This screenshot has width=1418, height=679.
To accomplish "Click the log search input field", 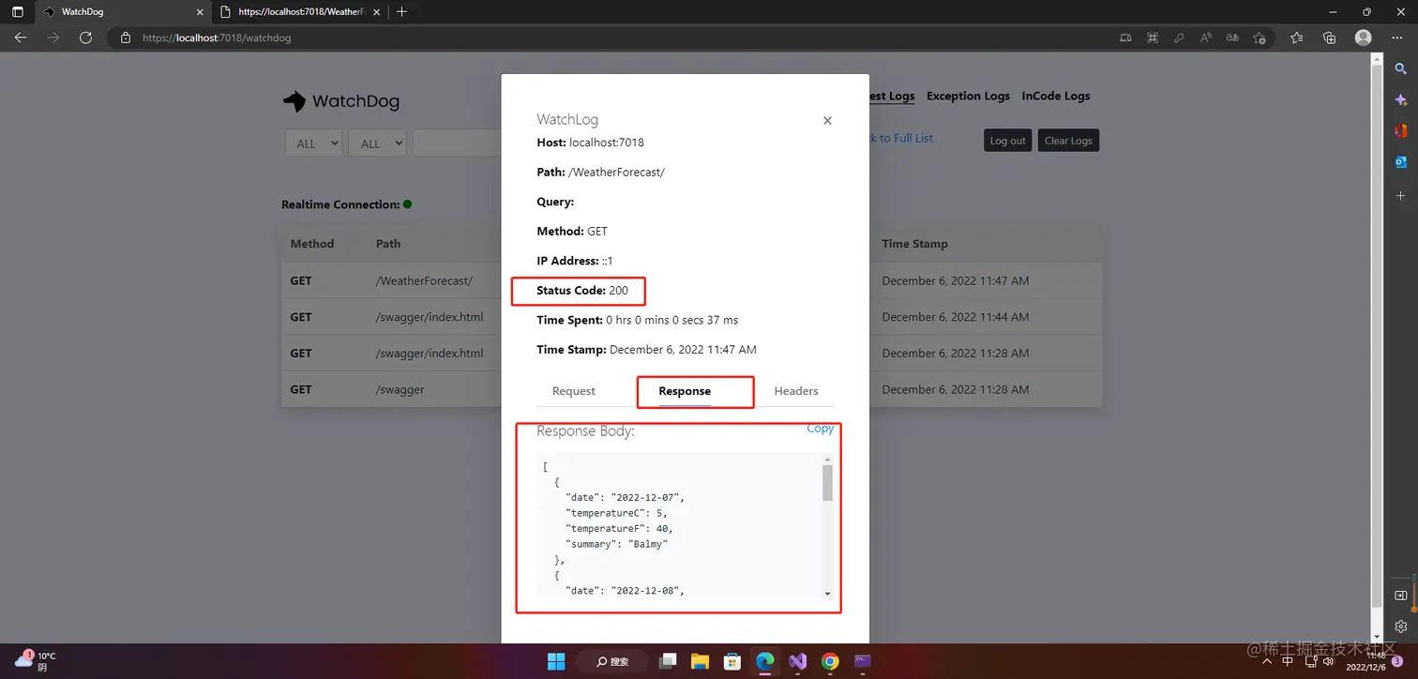I will 457,143.
